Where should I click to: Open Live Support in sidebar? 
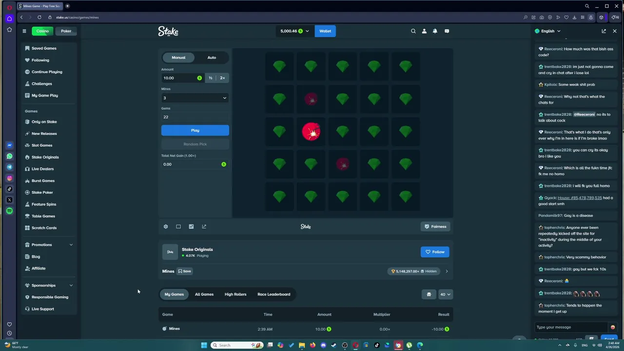tap(42, 309)
